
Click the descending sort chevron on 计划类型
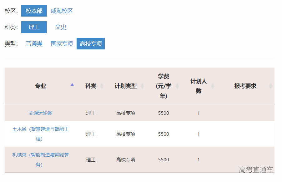point(142,87)
